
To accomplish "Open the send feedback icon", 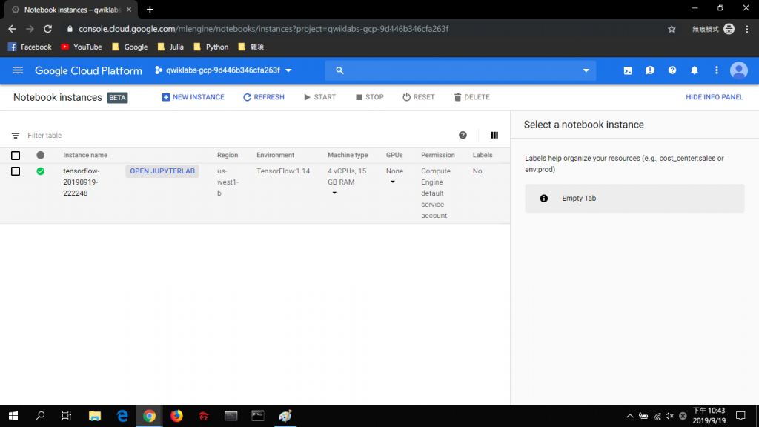I will click(649, 70).
